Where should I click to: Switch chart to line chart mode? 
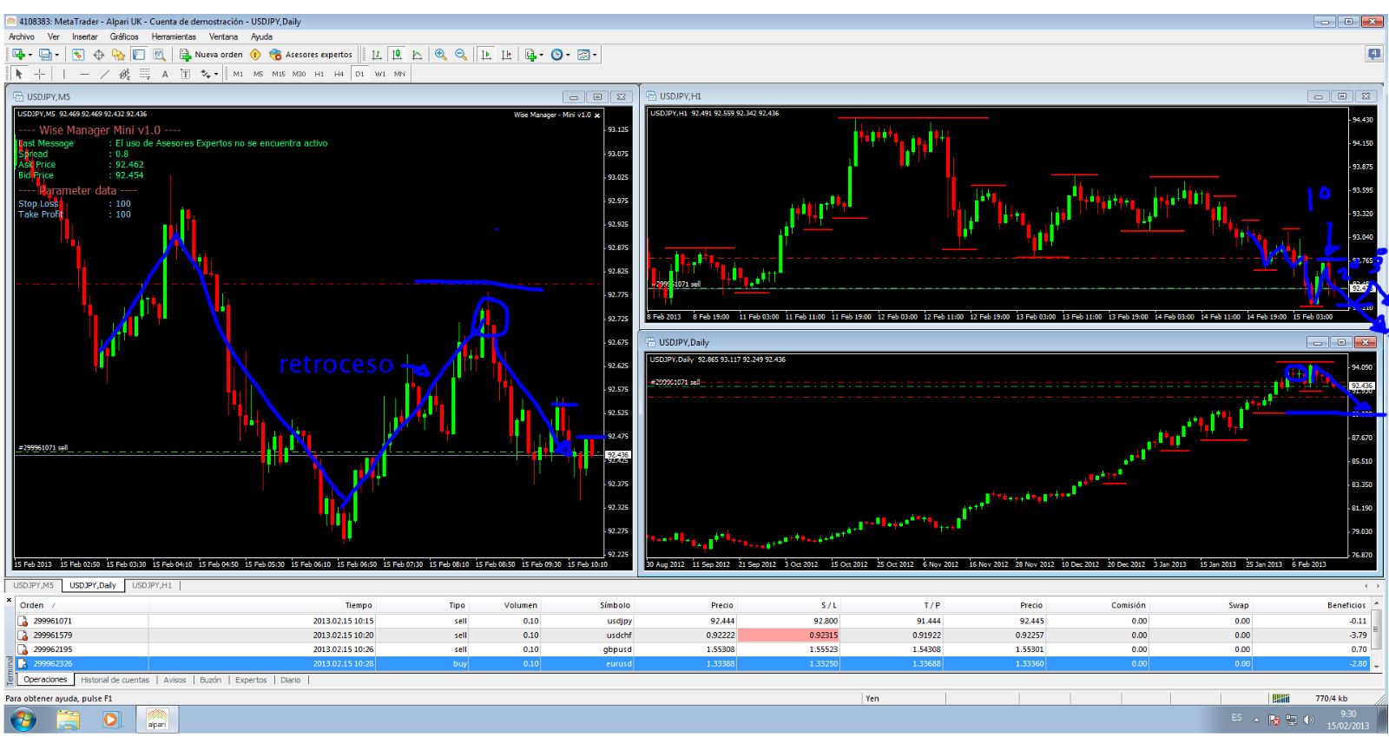[417, 54]
